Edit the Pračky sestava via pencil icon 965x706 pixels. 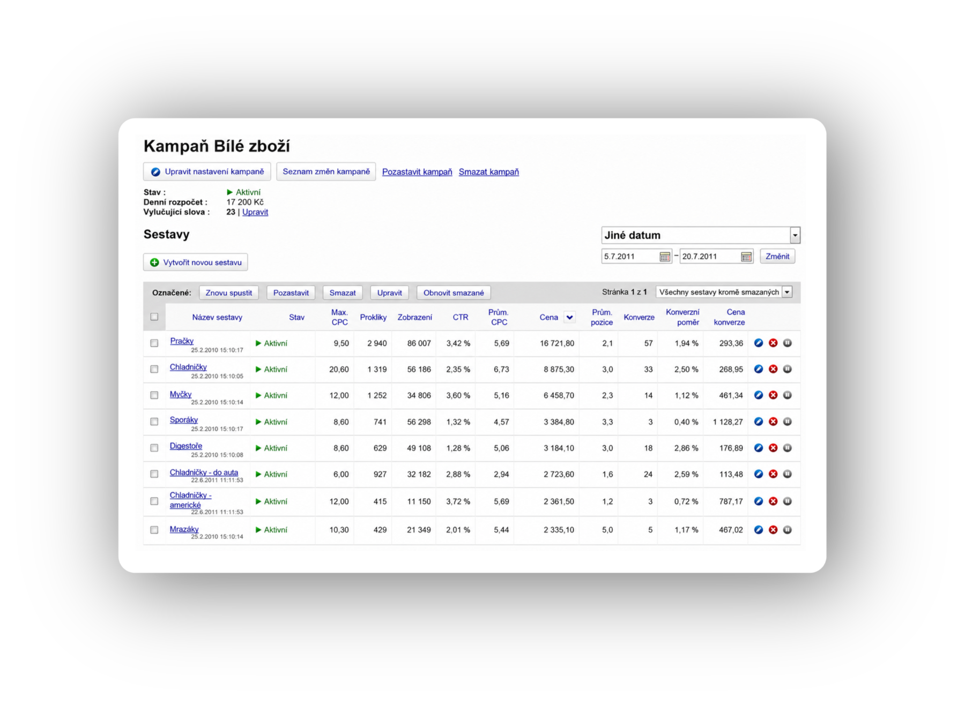point(758,343)
